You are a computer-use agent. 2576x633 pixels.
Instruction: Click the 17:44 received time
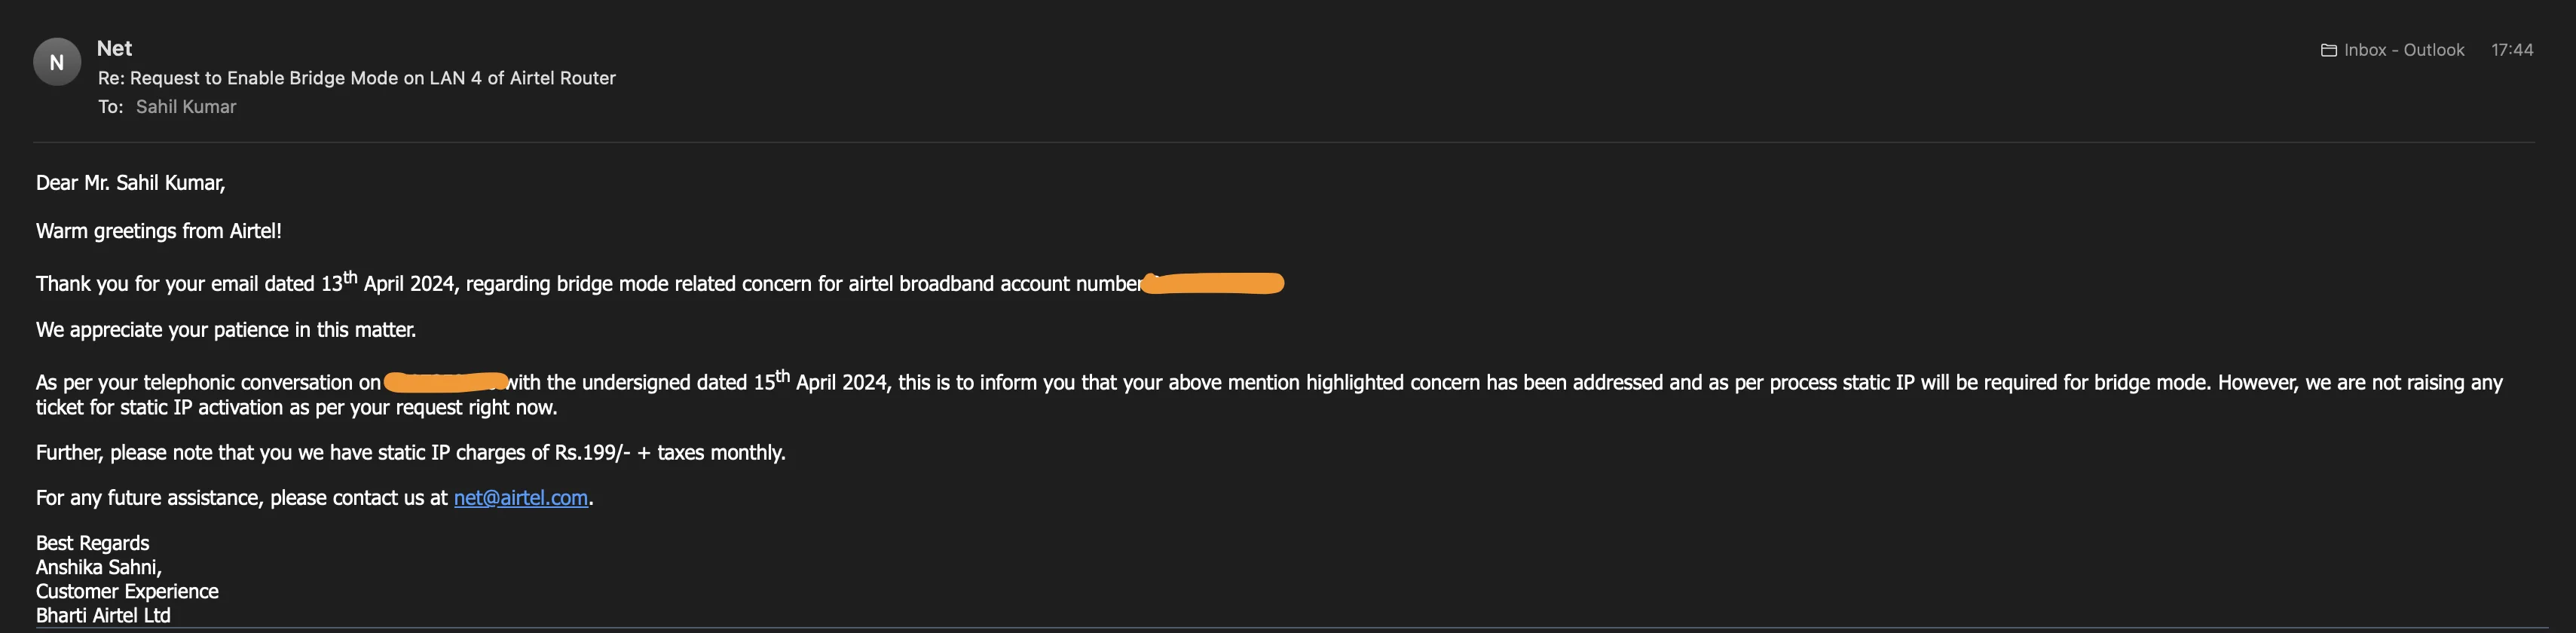point(2511,50)
